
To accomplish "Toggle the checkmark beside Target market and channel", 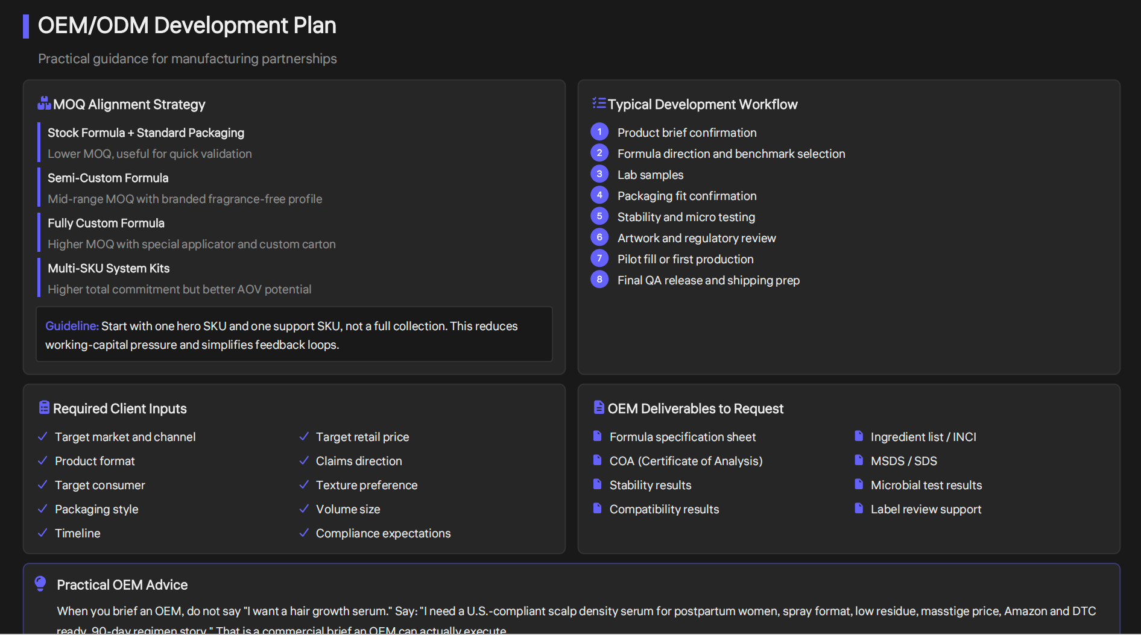I will pyautogui.click(x=42, y=436).
